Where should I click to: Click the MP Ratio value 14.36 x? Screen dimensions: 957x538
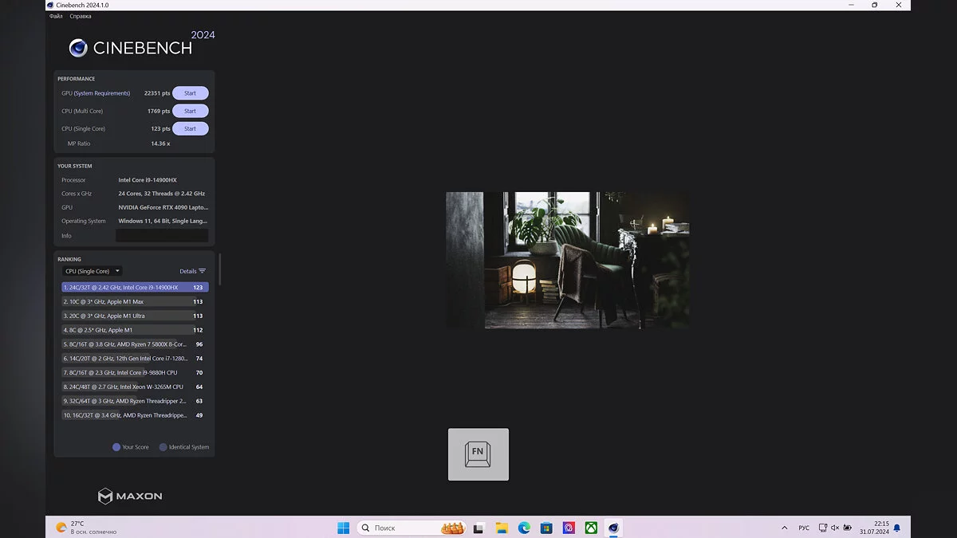click(160, 143)
